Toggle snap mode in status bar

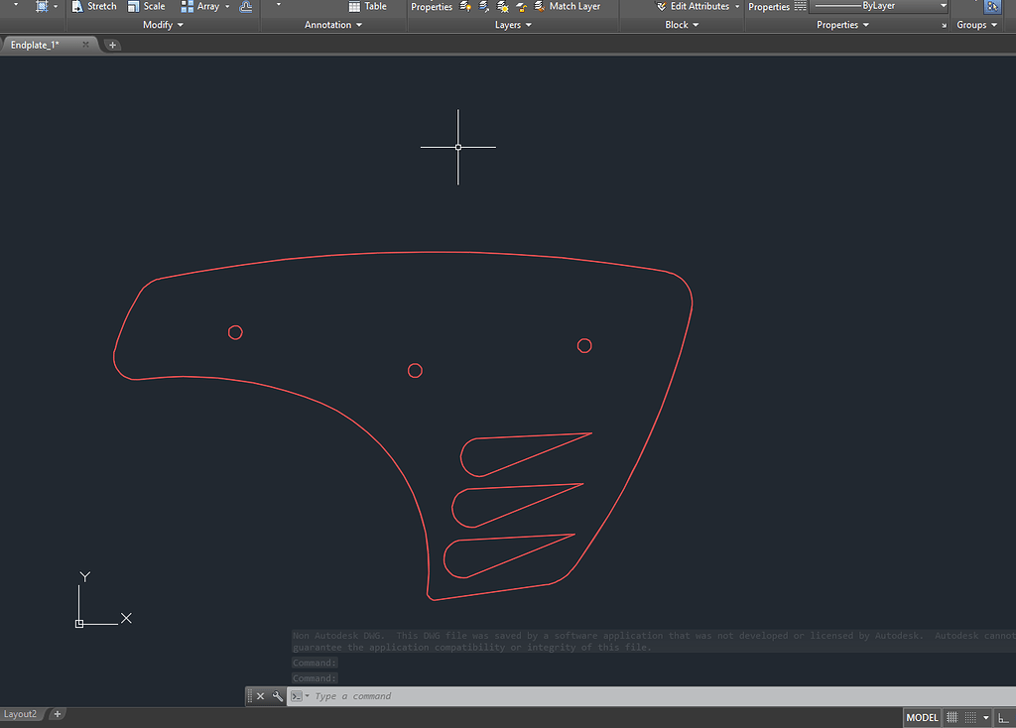[x=970, y=717]
